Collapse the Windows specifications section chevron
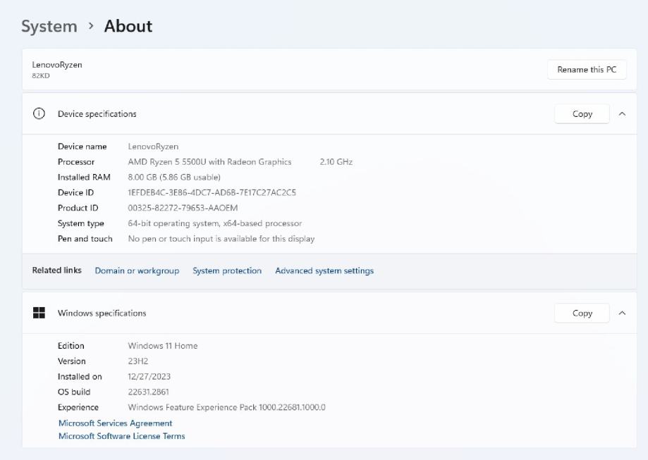Screen dimensions: 648x460 (x=622, y=313)
